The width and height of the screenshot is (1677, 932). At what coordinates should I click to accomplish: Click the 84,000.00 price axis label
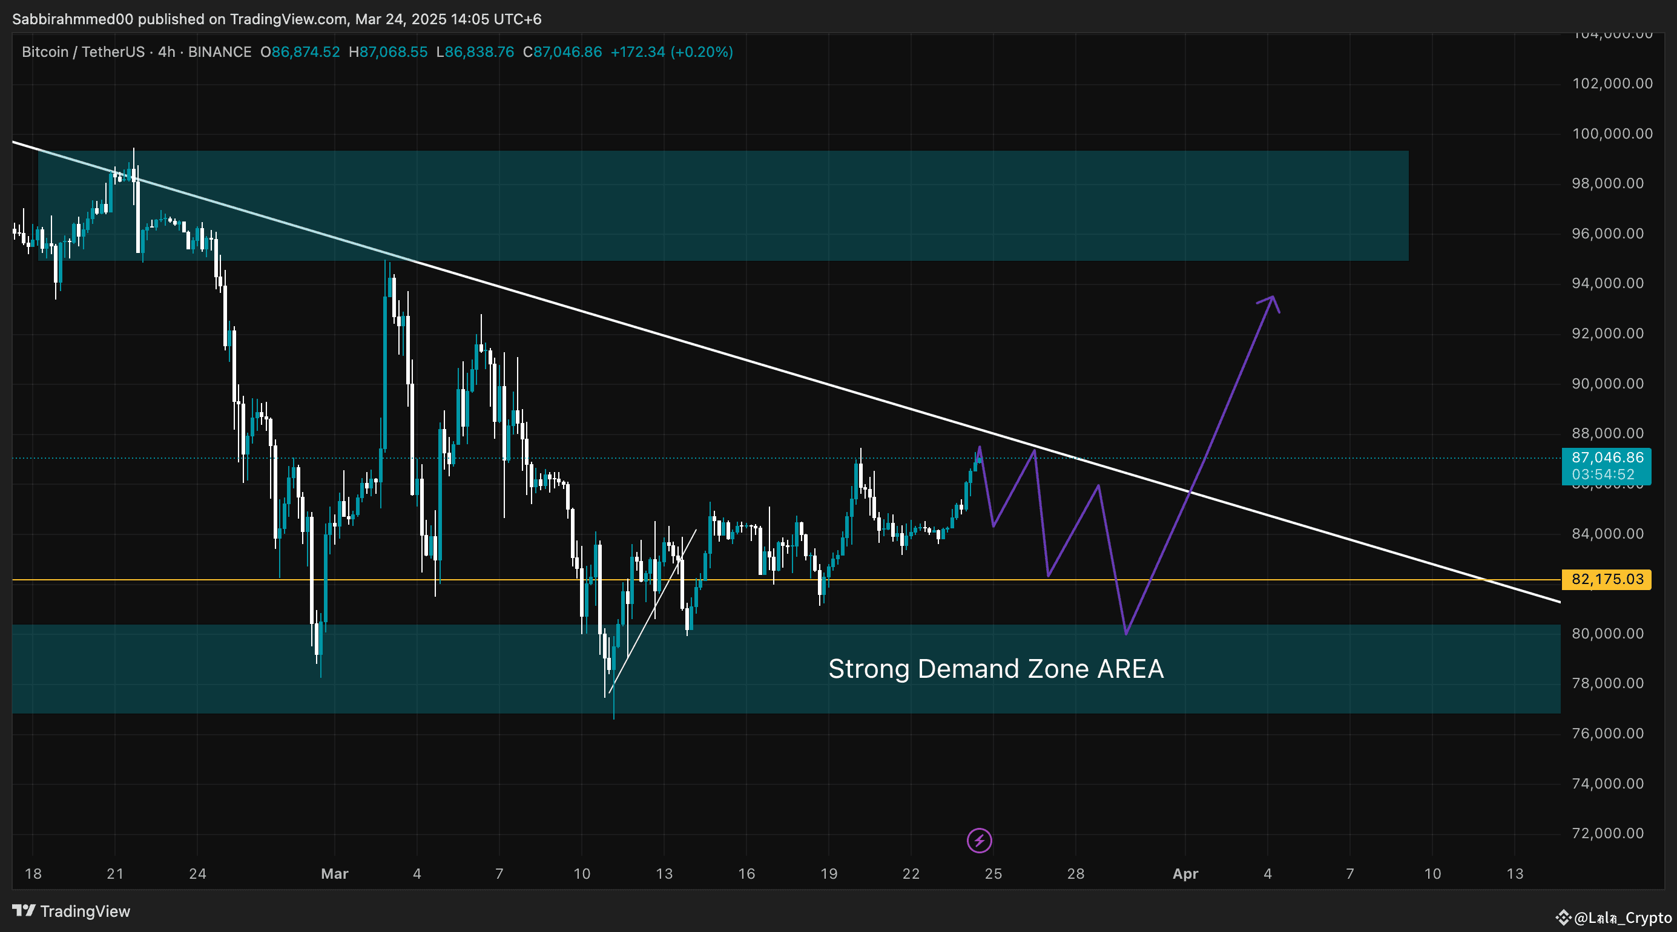coord(1607,534)
